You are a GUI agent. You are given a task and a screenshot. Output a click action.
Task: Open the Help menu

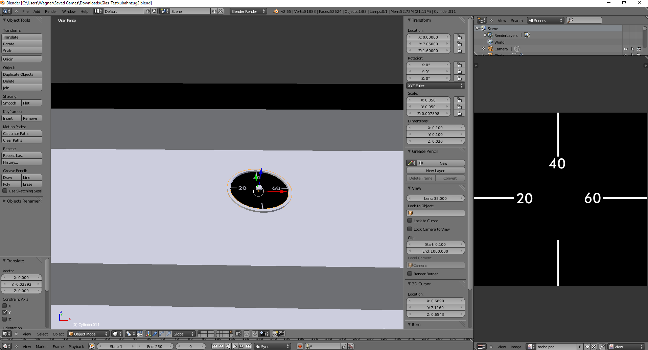tap(85, 11)
